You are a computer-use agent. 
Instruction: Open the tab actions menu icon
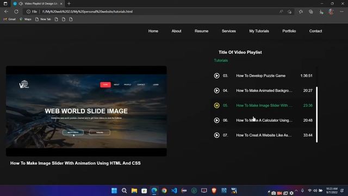(5, 4)
